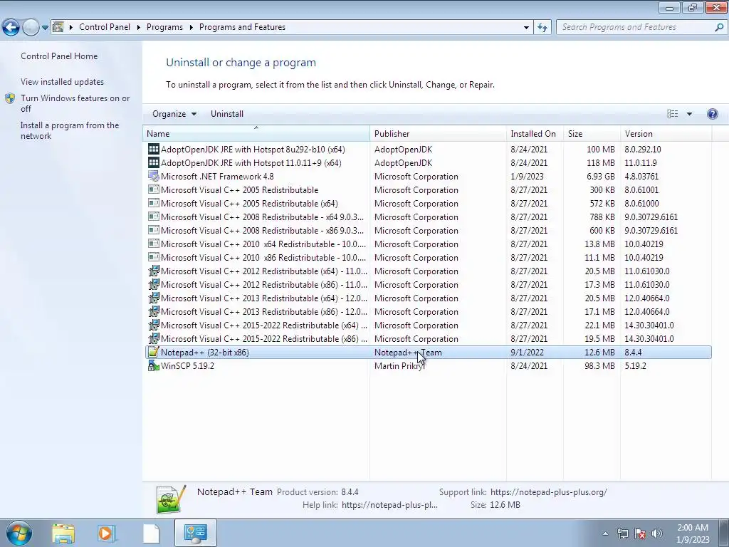Click shield icon beside Windows features link

click(x=10, y=98)
